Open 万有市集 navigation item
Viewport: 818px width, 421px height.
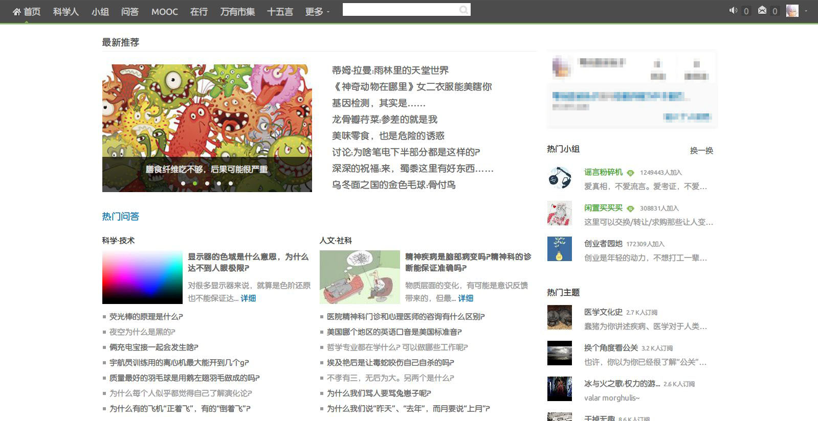237,12
